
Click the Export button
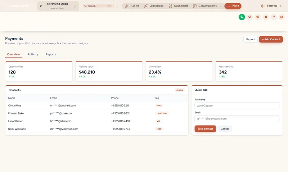coord(250,39)
